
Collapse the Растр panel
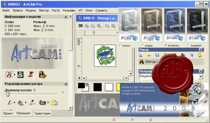[x=201, y=50]
